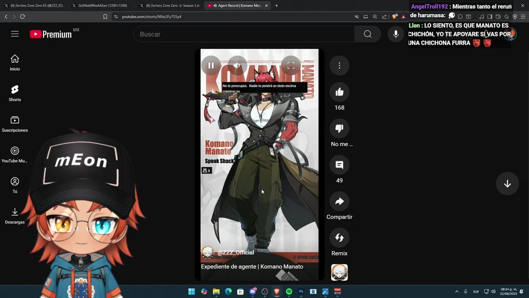Open Discord from the taskbar
This screenshot has height=298, width=529.
[253, 292]
